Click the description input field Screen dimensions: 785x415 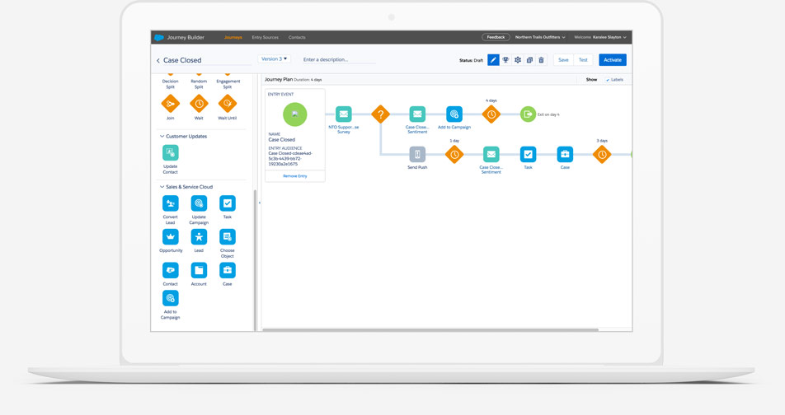click(x=338, y=59)
